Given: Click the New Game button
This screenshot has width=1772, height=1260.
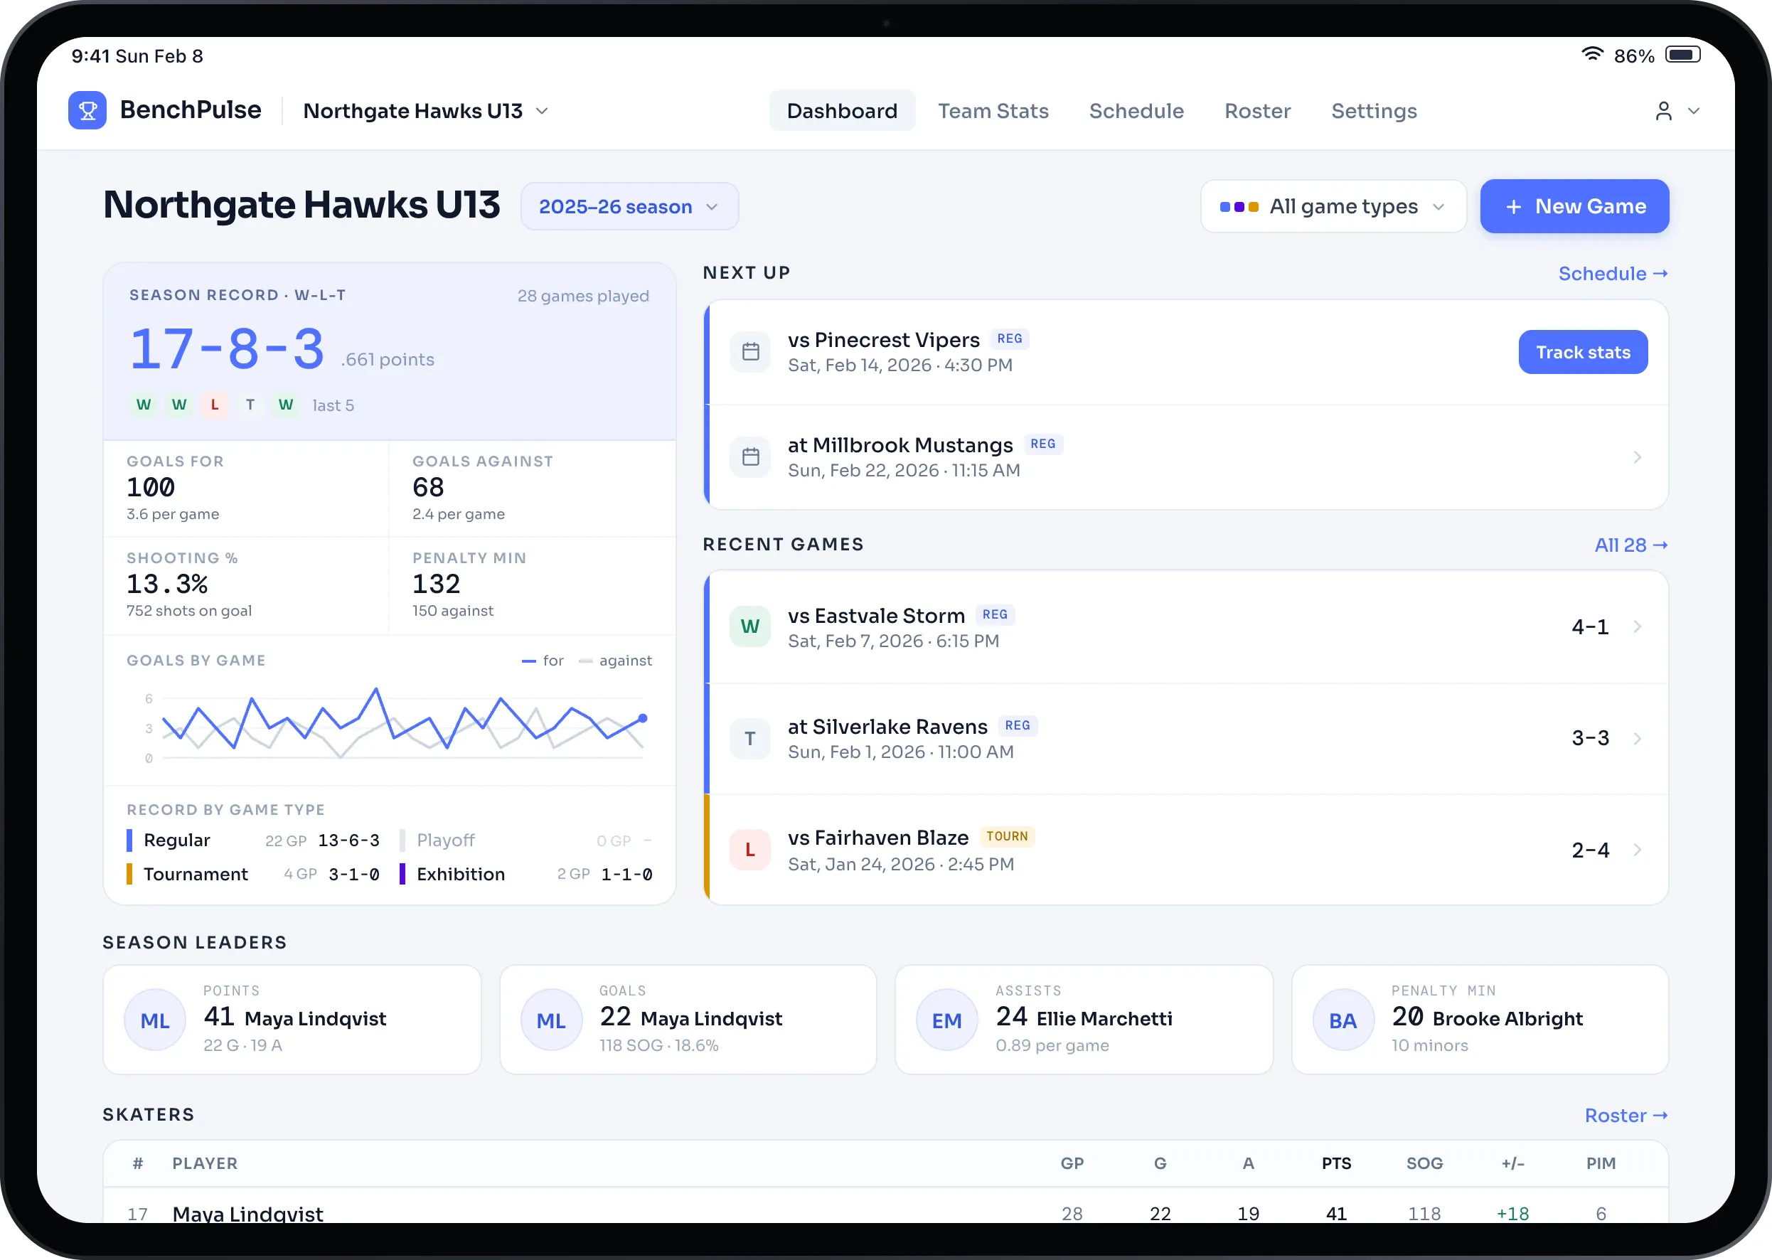Looking at the screenshot, I should [1574, 206].
